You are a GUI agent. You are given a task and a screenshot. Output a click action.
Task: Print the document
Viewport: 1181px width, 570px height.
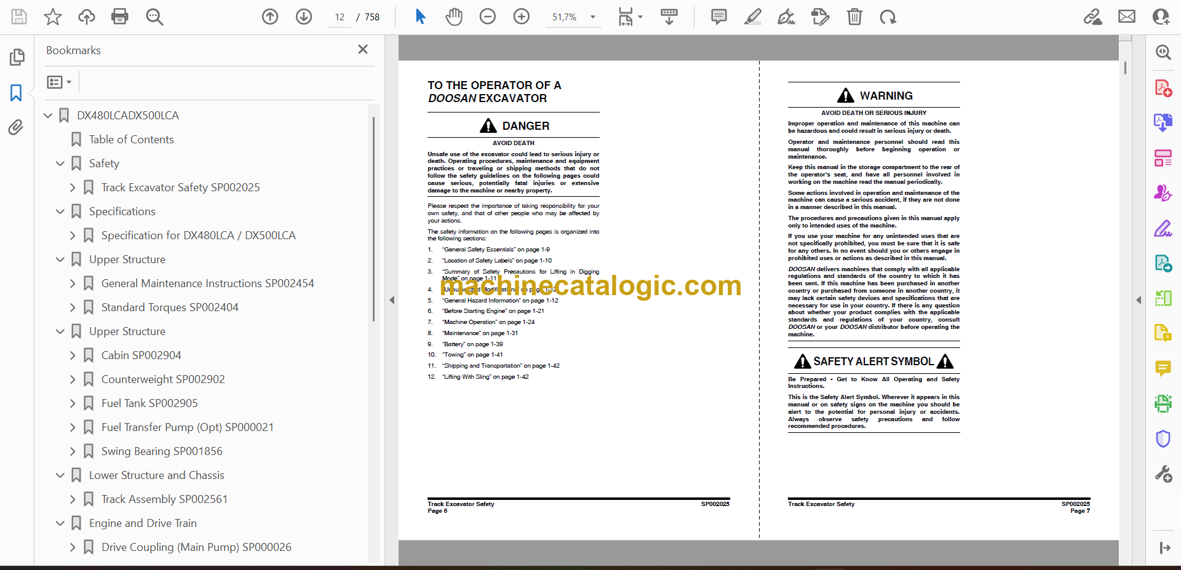120,17
